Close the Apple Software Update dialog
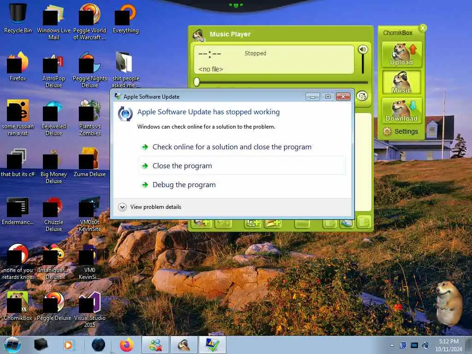The height and width of the screenshot is (354, 472). [x=343, y=97]
